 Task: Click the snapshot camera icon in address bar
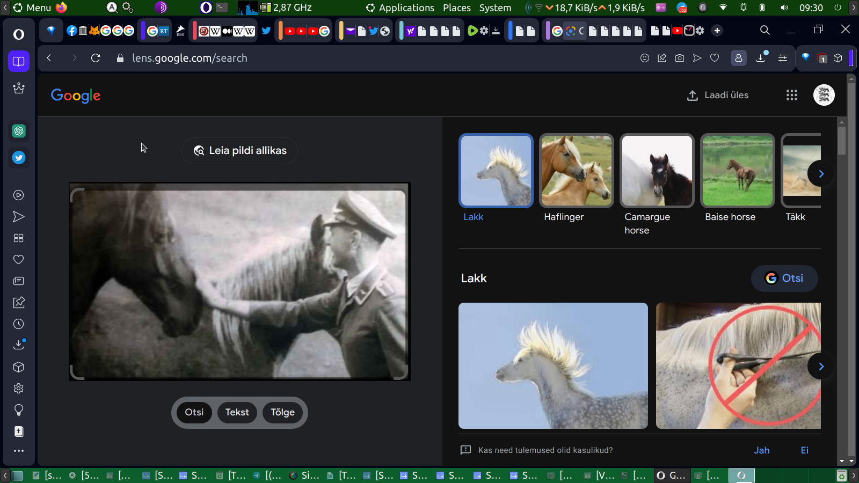click(x=680, y=58)
